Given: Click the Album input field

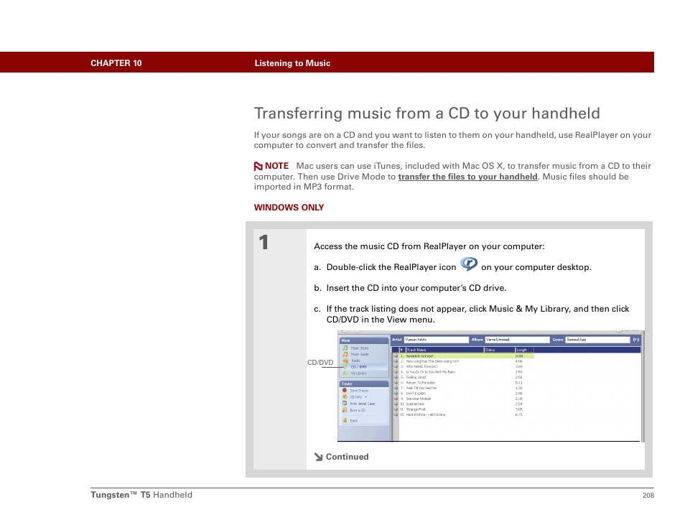Looking at the screenshot, I should pos(517,340).
